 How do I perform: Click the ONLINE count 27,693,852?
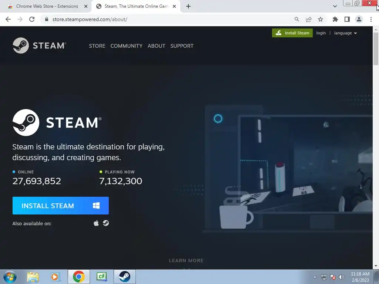pyautogui.click(x=37, y=181)
